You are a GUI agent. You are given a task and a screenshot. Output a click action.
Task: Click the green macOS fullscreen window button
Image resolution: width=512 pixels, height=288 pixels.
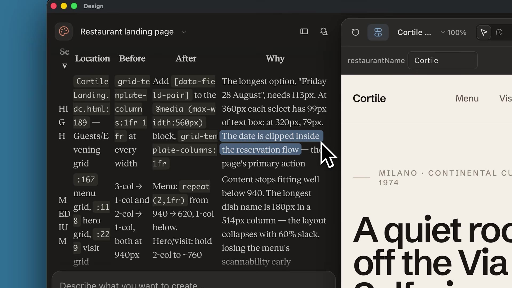pos(74,6)
